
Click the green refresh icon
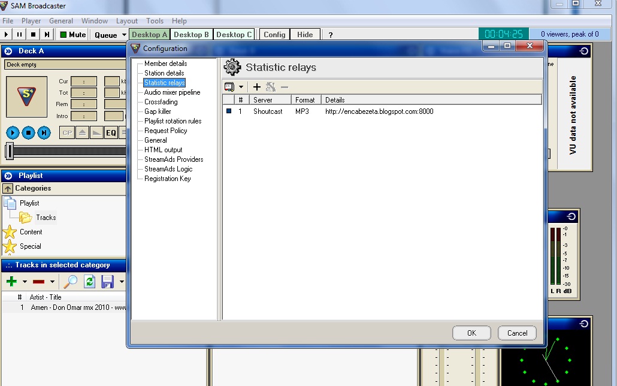pos(90,282)
